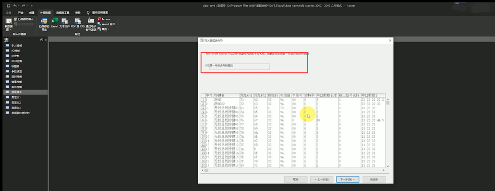Screen dimensions: 495x191
Task: Click the 取消 button in the wizard
Action: pyautogui.click(x=296, y=180)
